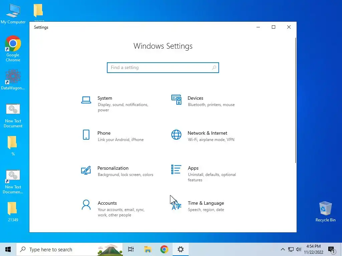Click the search highlight mountain image in taskbar
The width and height of the screenshot is (342, 256).
pyautogui.click(x=110, y=250)
